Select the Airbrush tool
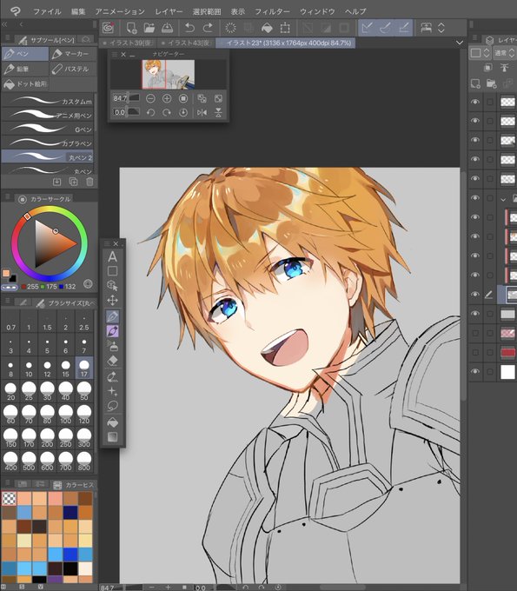 point(112,346)
